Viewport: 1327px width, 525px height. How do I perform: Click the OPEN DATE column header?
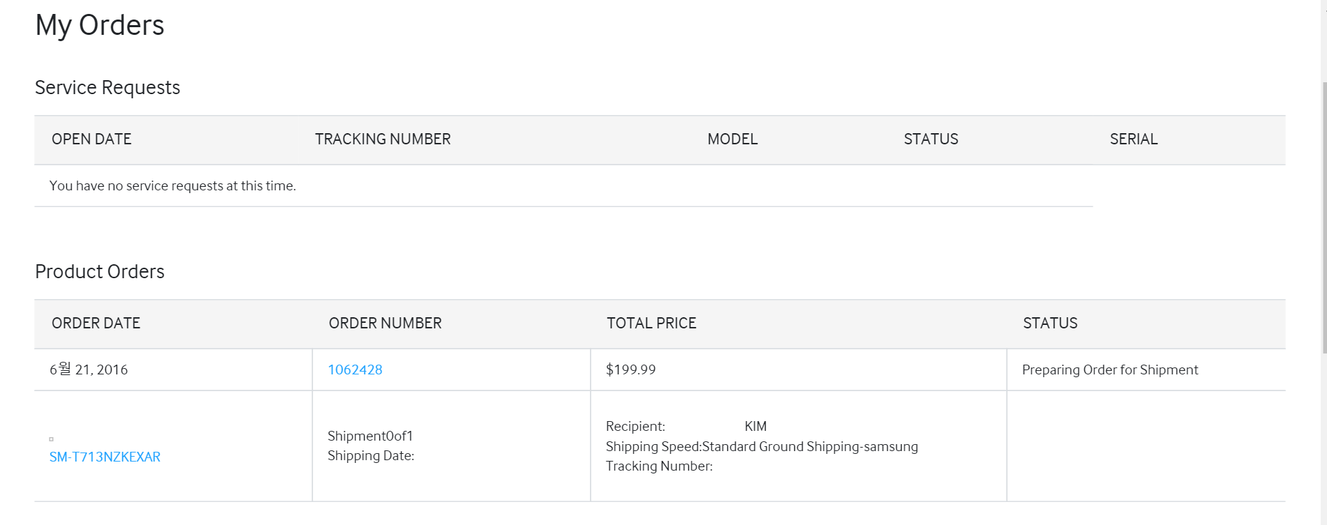(91, 139)
